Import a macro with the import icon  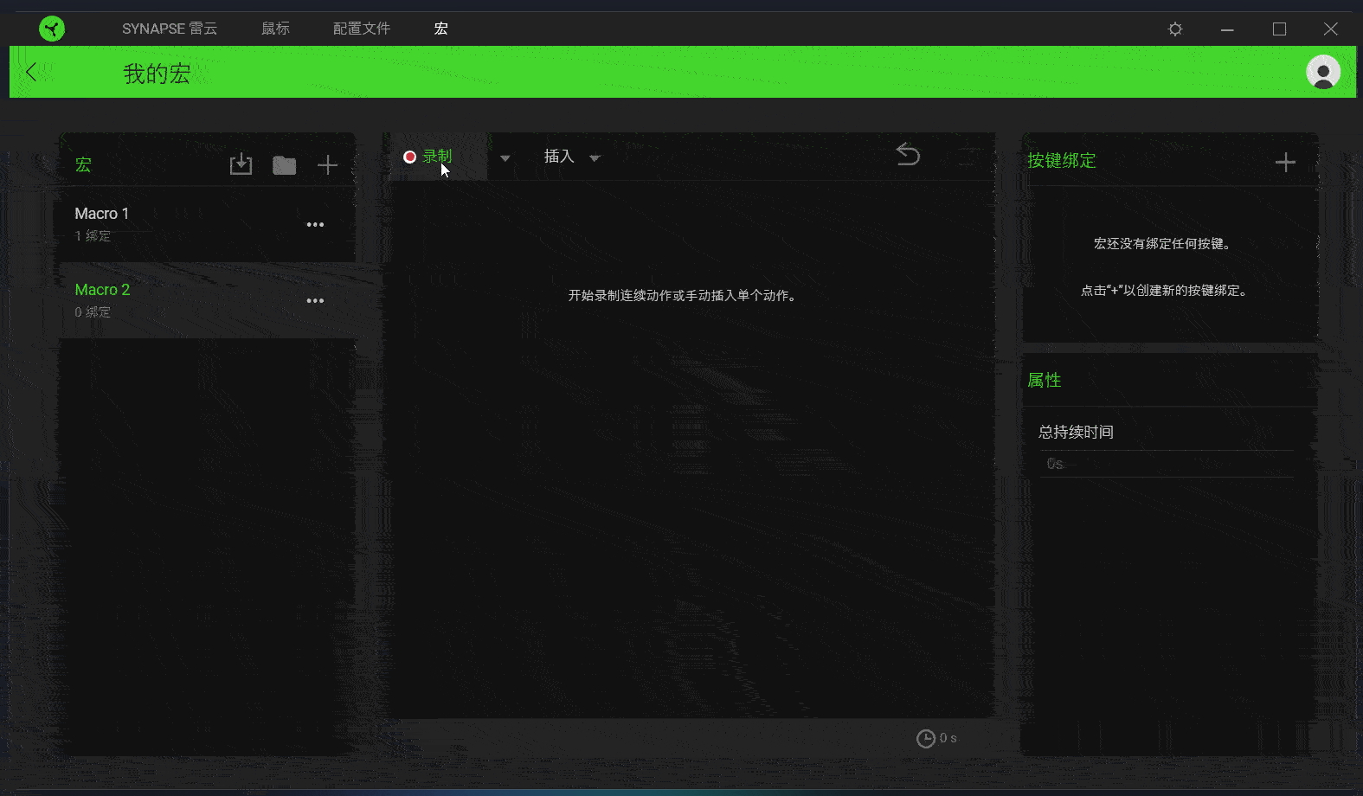tap(241, 164)
